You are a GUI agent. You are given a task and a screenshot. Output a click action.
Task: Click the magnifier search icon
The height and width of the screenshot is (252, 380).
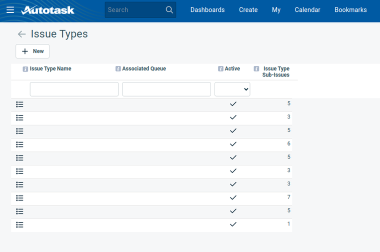[169, 10]
